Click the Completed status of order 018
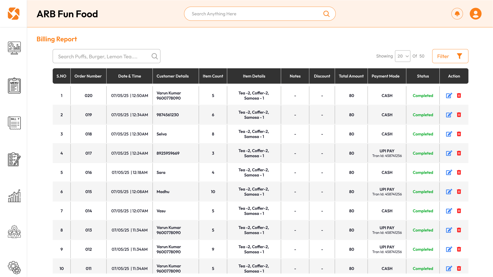The width and height of the screenshot is (493, 277). point(423,134)
